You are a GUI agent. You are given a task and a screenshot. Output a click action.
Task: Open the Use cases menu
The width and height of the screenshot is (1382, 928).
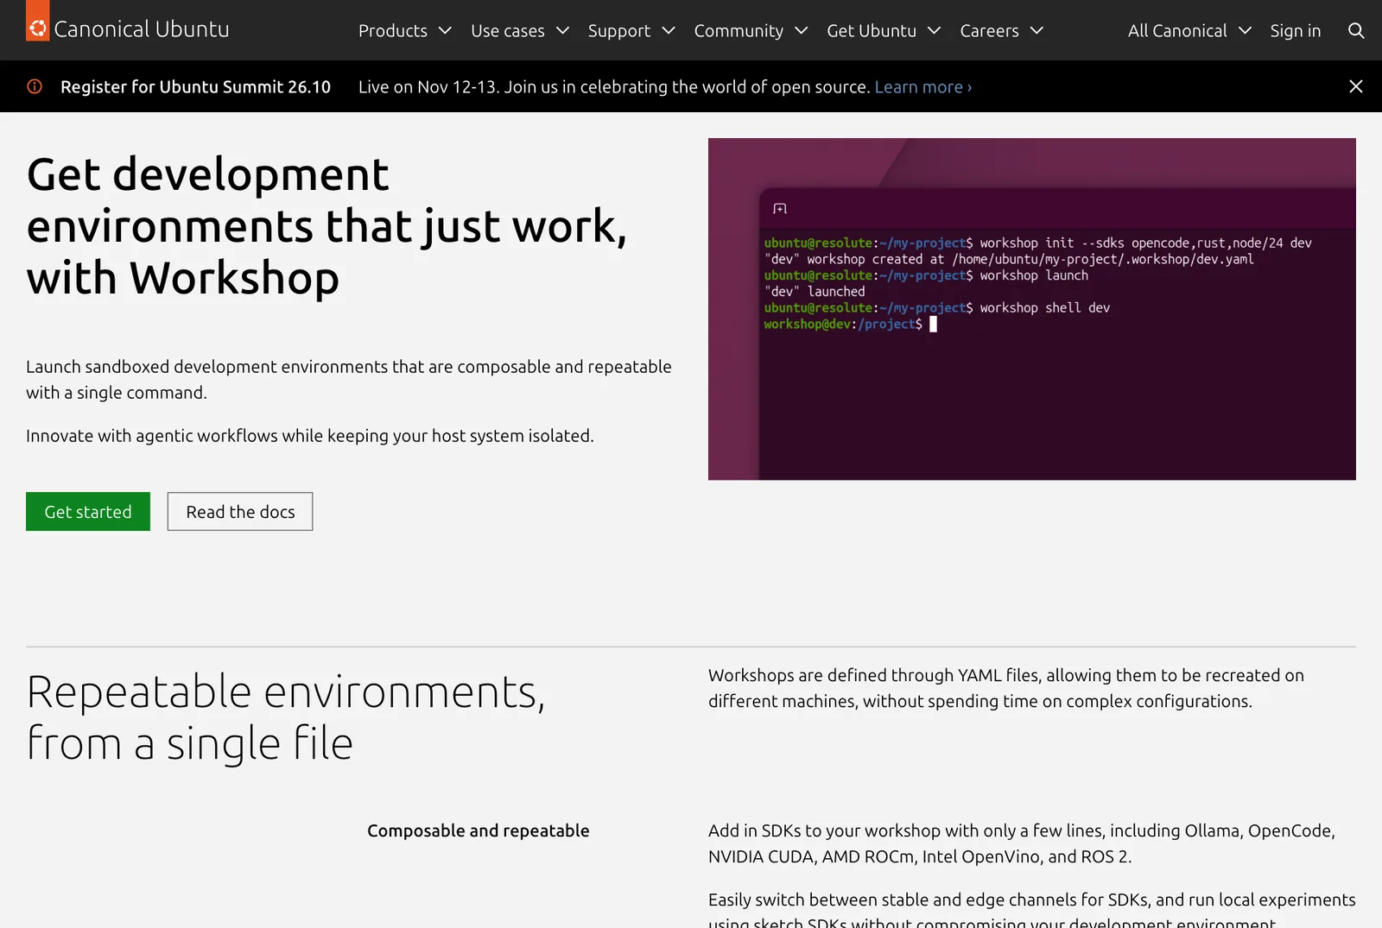coord(520,30)
